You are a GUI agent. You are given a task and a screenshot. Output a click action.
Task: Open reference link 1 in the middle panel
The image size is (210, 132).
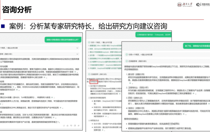pos(105,45)
